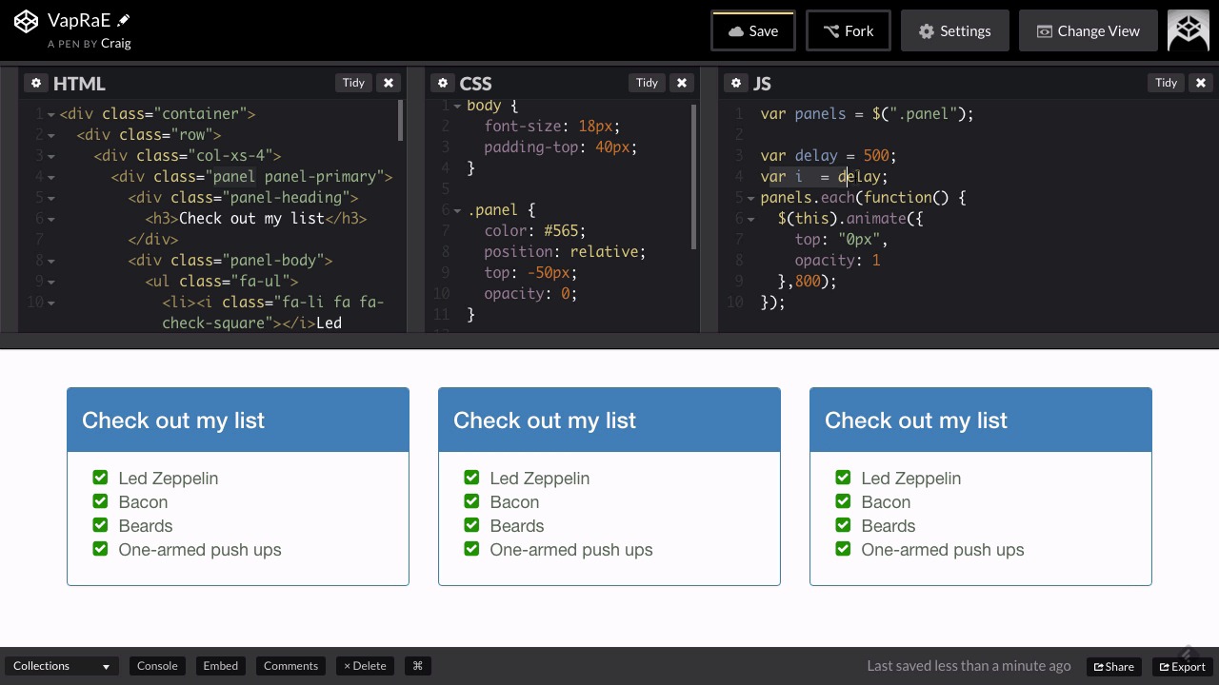Collapse the panels.each function fold arrow
Viewport: 1219px width, 685px height.
750,198
